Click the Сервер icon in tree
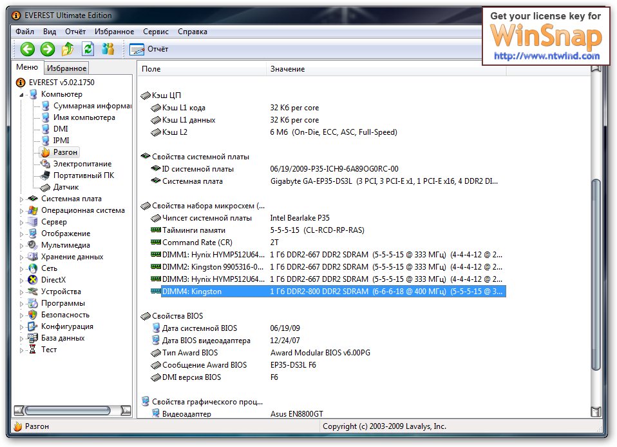 pyautogui.click(x=33, y=222)
